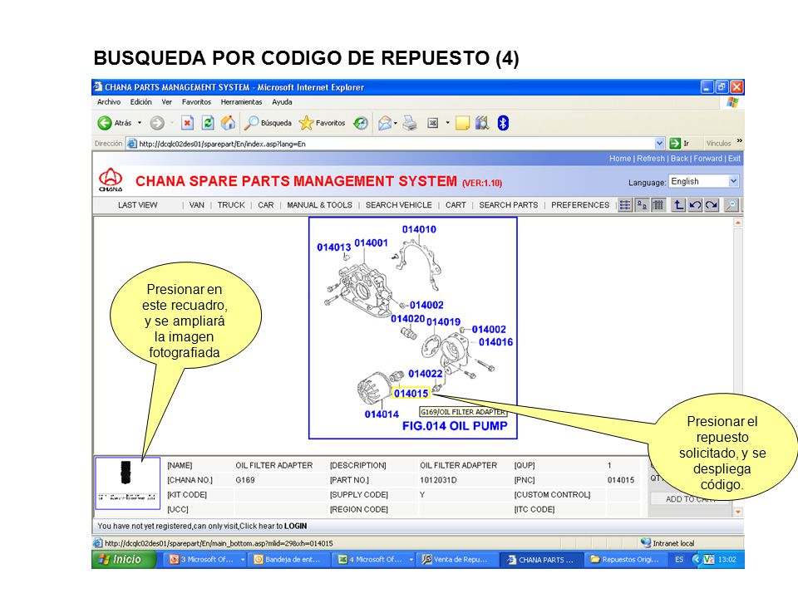Open the SEARCH VEHICLE tab
This screenshot has width=798, height=598.
pos(398,205)
